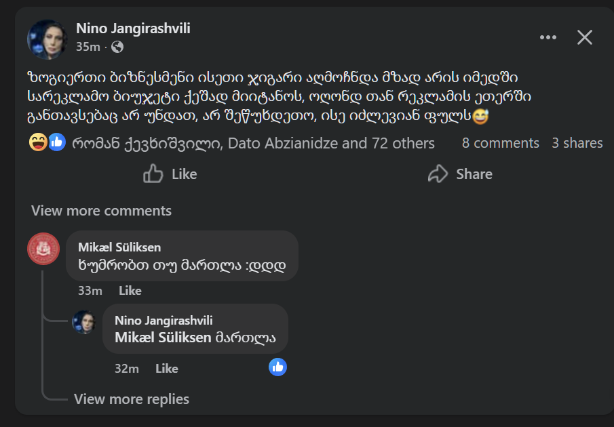Image resolution: width=614 pixels, height=427 pixels.
Task: Click the haha reaction emoji on the post
Action: tap(39, 142)
